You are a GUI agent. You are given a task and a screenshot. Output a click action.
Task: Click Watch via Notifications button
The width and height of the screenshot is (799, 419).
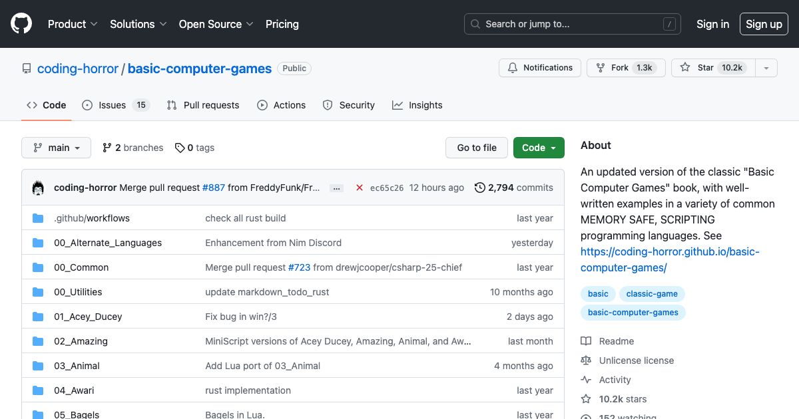pyautogui.click(x=540, y=67)
